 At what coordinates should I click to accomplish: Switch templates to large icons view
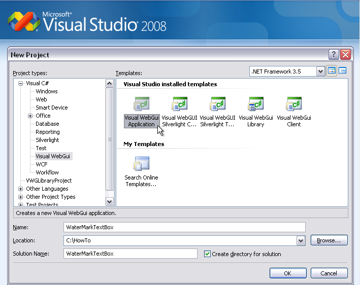pos(332,70)
